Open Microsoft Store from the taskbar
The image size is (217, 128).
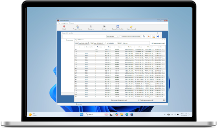[132, 114]
